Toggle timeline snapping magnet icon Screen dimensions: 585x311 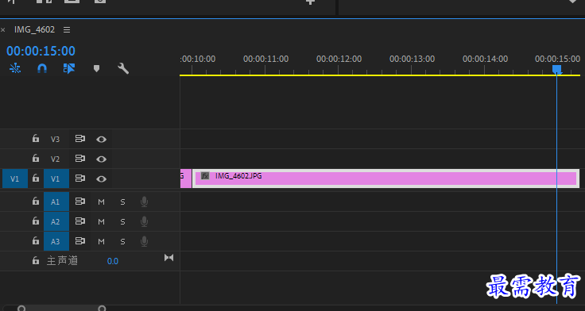(x=42, y=68)
